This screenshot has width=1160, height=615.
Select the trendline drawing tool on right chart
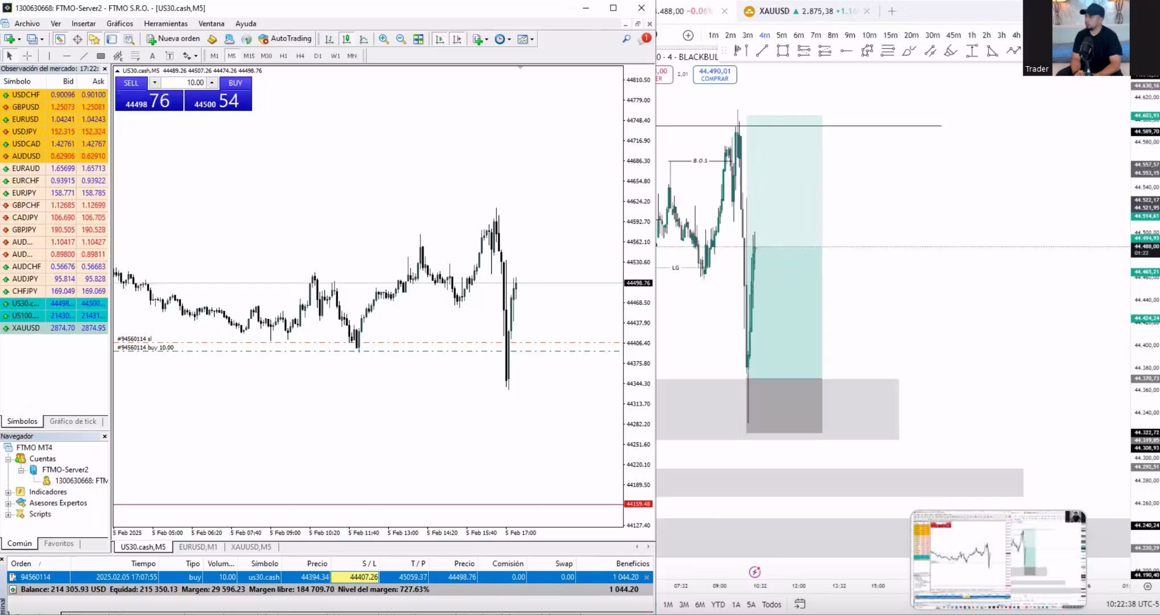coord(762,51)
